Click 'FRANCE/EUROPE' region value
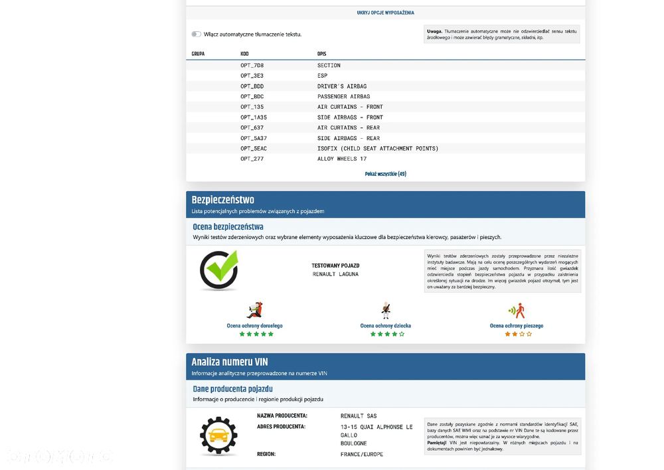 362,454
